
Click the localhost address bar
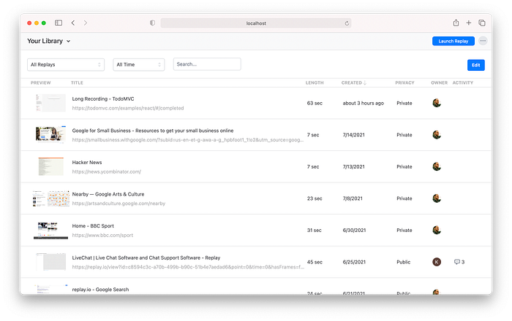[256, 23]
